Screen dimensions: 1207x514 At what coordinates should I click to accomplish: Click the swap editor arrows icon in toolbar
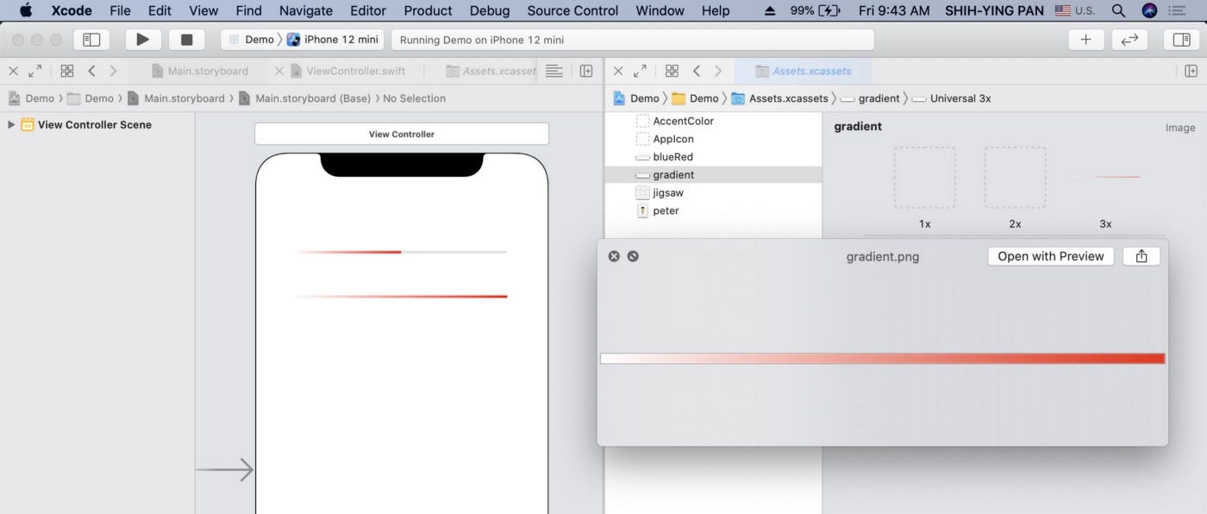tap(1129, 39)
